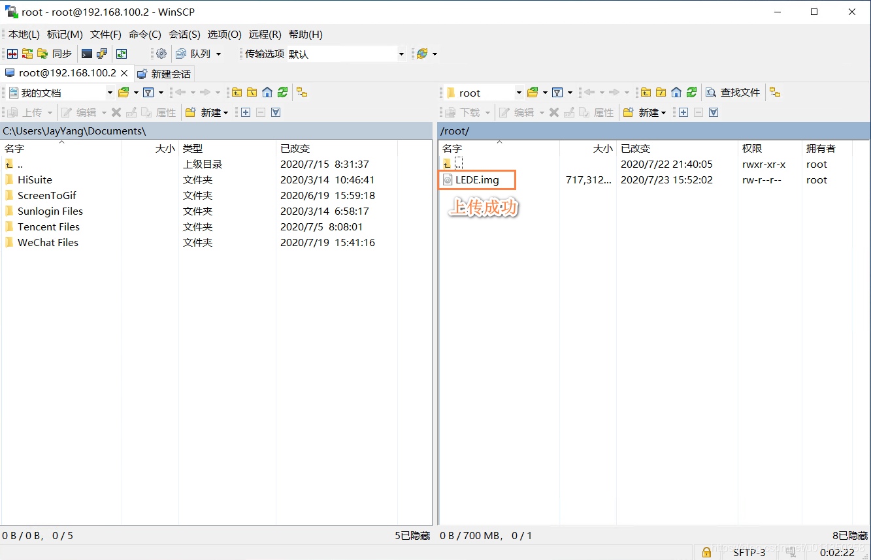Open the terminal console icon
This screenshot has width=871, height=560.
coord(87,54)
